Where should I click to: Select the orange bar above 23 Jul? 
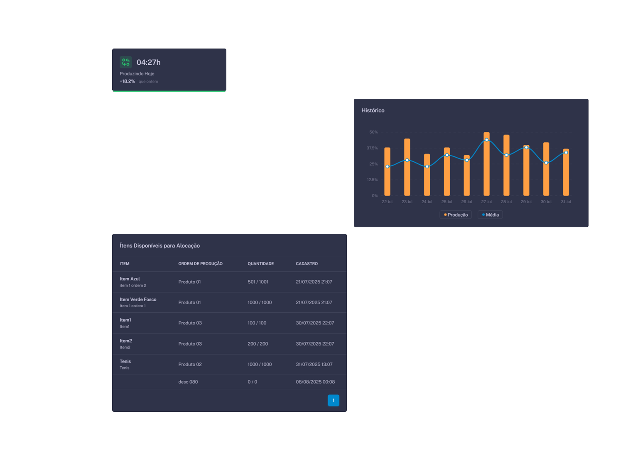click(407, 167)
